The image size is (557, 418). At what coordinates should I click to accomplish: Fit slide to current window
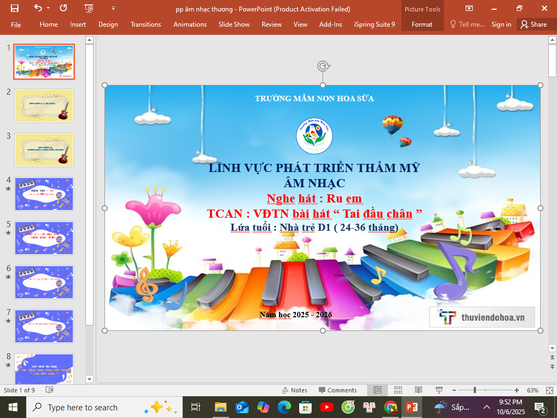coord(549,390)
